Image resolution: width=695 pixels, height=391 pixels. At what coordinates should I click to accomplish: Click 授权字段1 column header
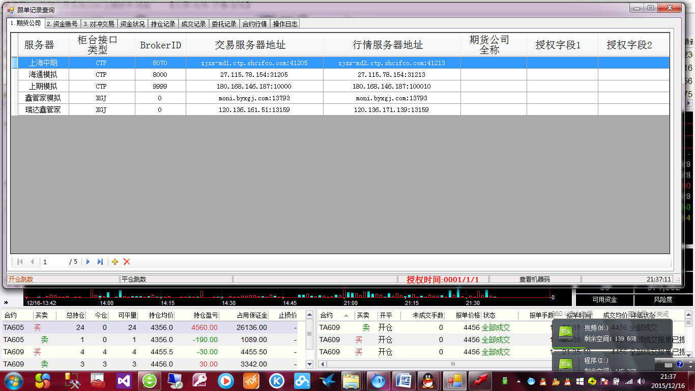coord(562,45)
